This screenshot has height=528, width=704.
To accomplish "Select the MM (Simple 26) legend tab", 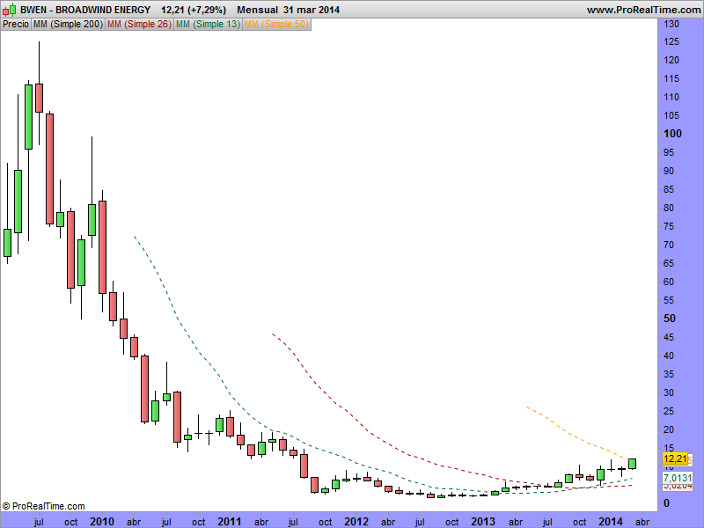I will (139, 25).
